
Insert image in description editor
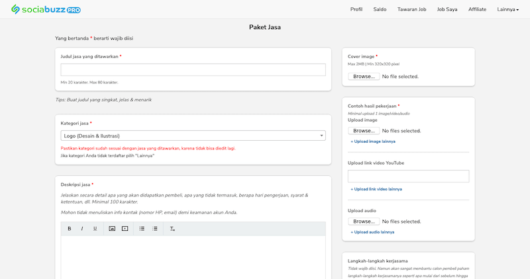(112, 229)
